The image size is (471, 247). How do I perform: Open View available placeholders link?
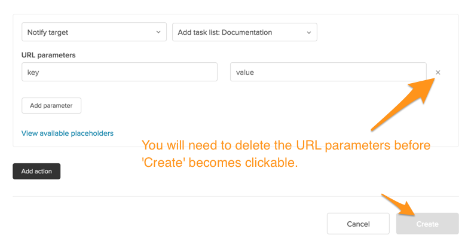(x=68, y=133)
